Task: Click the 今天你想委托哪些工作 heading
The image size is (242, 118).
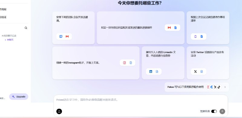Action: 140,3
